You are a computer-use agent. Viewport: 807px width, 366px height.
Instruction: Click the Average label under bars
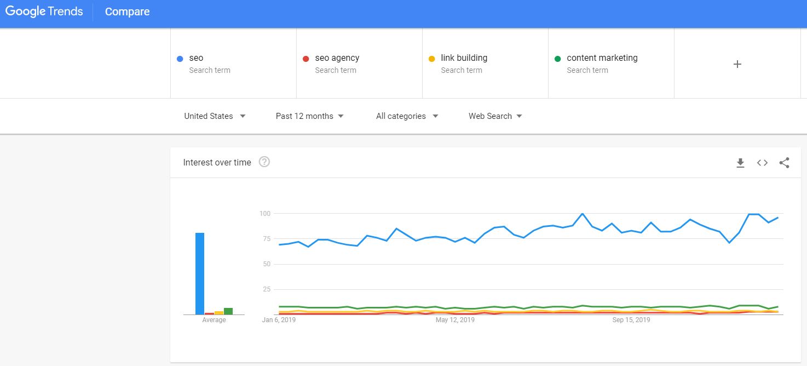pos(214,320)
